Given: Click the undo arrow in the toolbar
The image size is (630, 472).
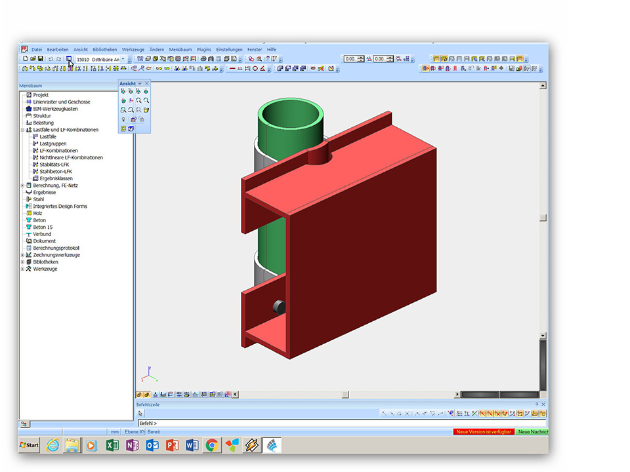Looking at the screenshot, I should pyautogui.click(x=51, y=59).
